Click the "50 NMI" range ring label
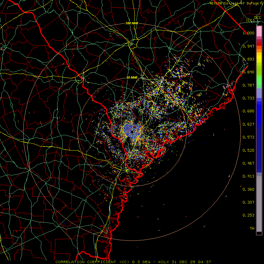The height and width of the screenshot is (264, 264). coord(132,78)
